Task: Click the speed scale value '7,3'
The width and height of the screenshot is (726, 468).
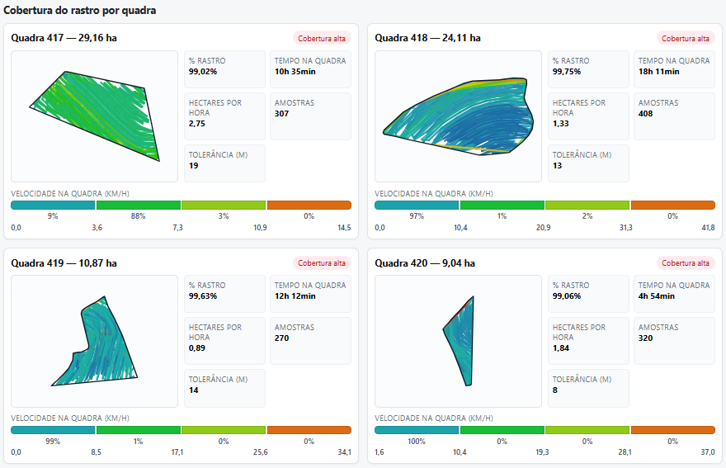Action: pyautogui.click(x=178, y=228)
